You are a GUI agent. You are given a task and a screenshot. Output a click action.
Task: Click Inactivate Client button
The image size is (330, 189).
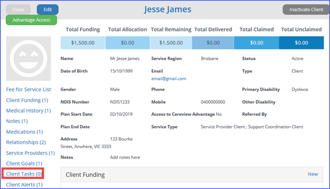click(306, 10)
